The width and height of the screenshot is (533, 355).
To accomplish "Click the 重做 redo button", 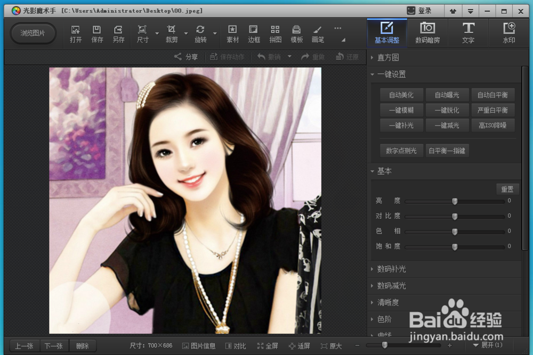I will pos(313,56).
